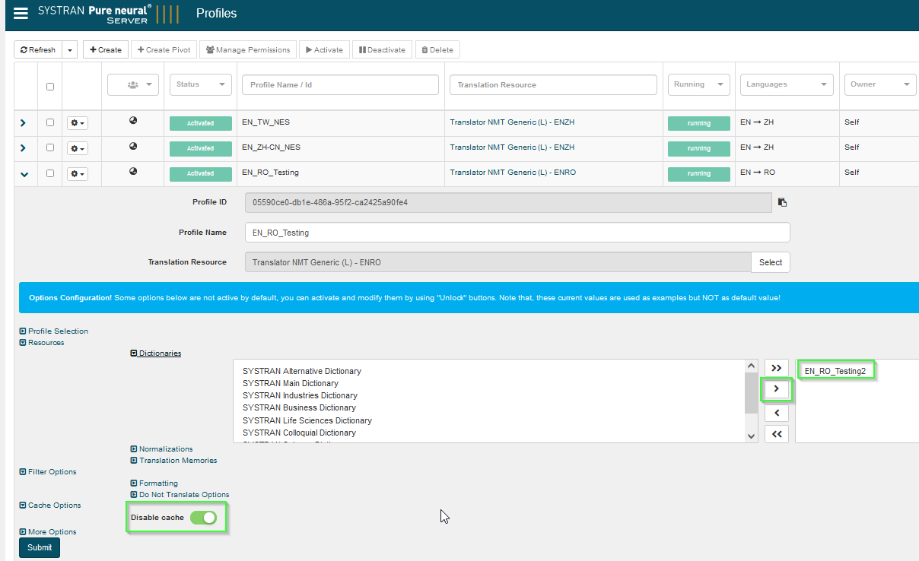Click dictionary list scroll-up arrow
The image size is (919, 561).
752,366
